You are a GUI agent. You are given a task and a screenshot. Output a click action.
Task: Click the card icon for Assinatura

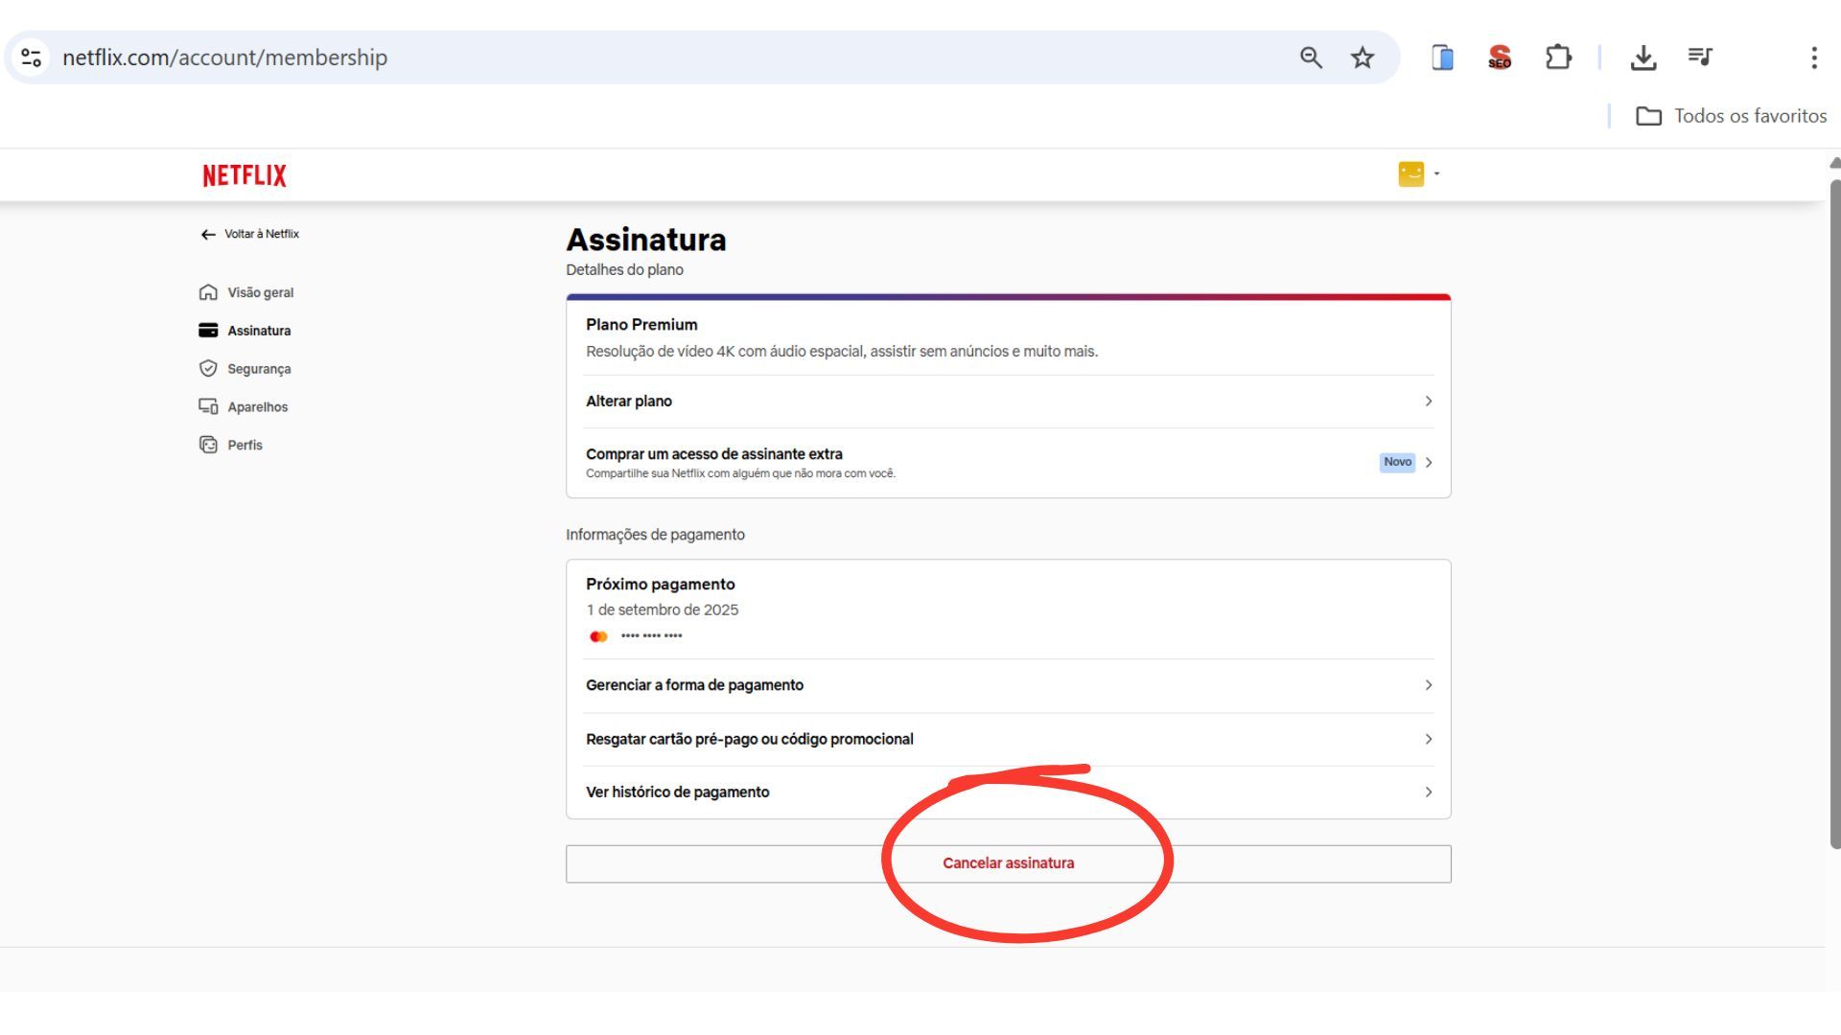coord(208,331)
